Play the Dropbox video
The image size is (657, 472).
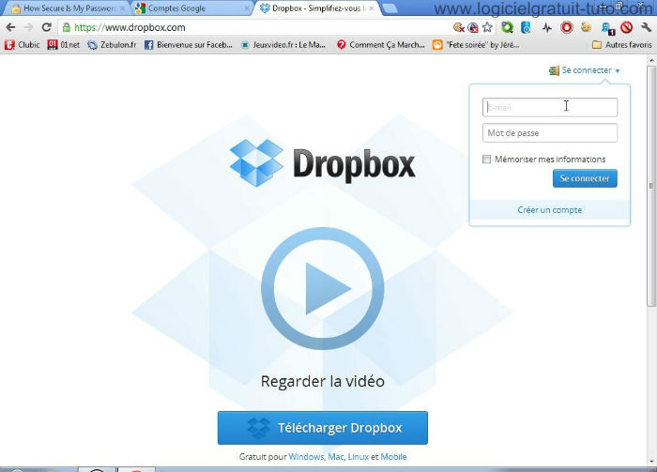coord(322,289)
